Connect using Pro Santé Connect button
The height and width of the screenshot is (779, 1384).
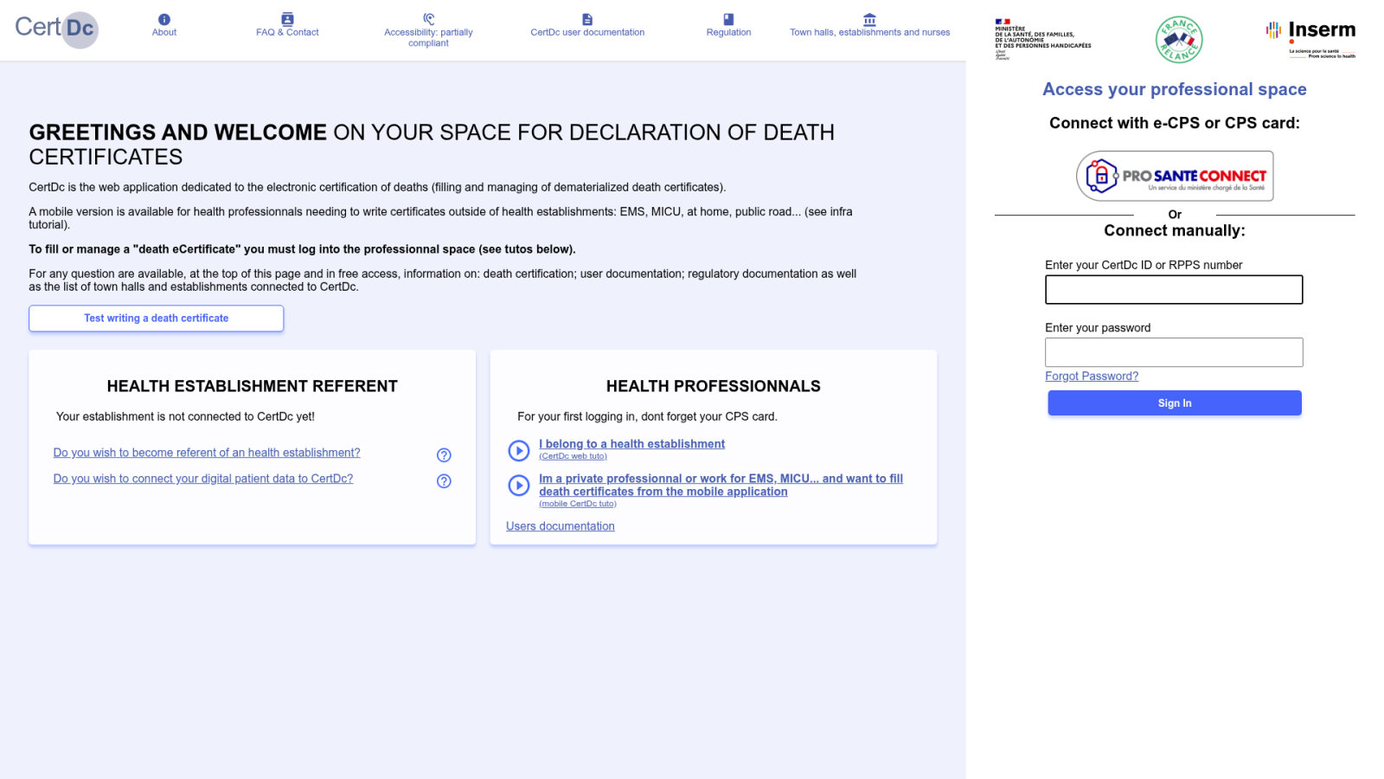point(1175,176)
